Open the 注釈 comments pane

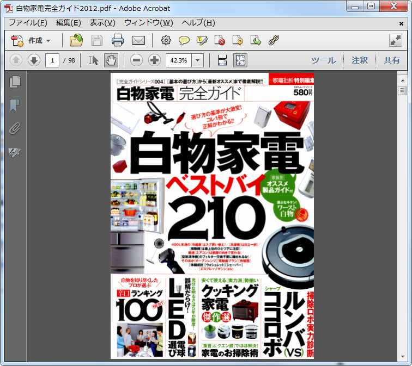(x=360, y=60)
